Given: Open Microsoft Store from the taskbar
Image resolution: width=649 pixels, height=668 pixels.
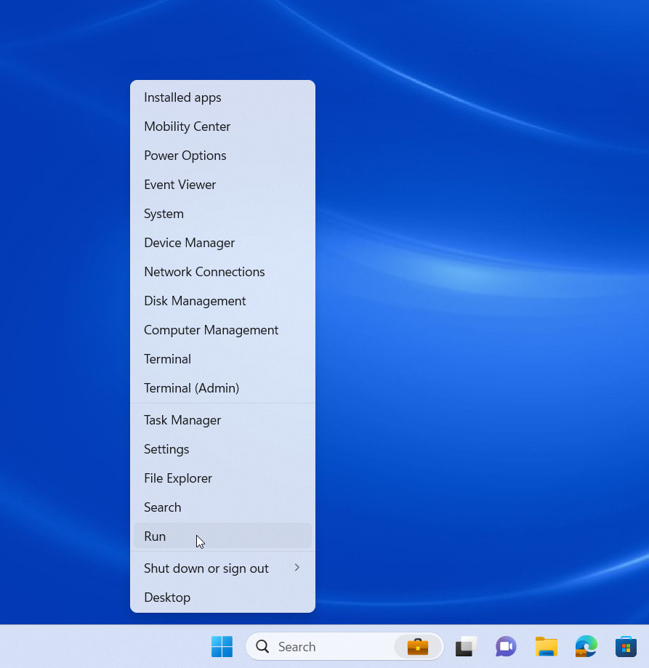Looking at the screenshot, I should pyautogui.click(x=626, y=646).
